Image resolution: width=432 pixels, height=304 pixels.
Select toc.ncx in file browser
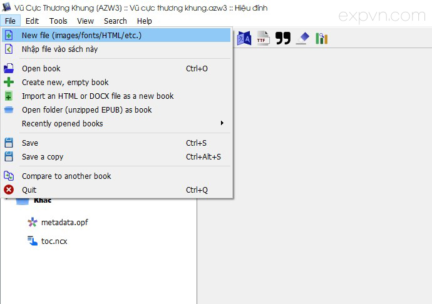click(x=54, y=241)
